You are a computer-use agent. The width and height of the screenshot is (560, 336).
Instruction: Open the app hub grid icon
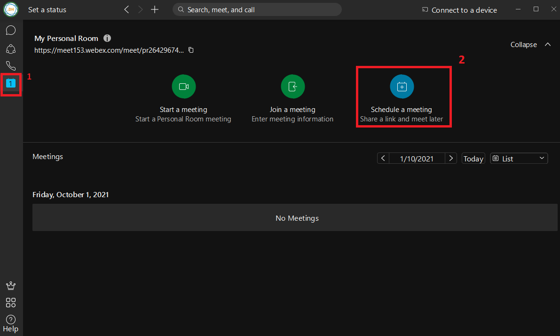[x=11, y=303]
